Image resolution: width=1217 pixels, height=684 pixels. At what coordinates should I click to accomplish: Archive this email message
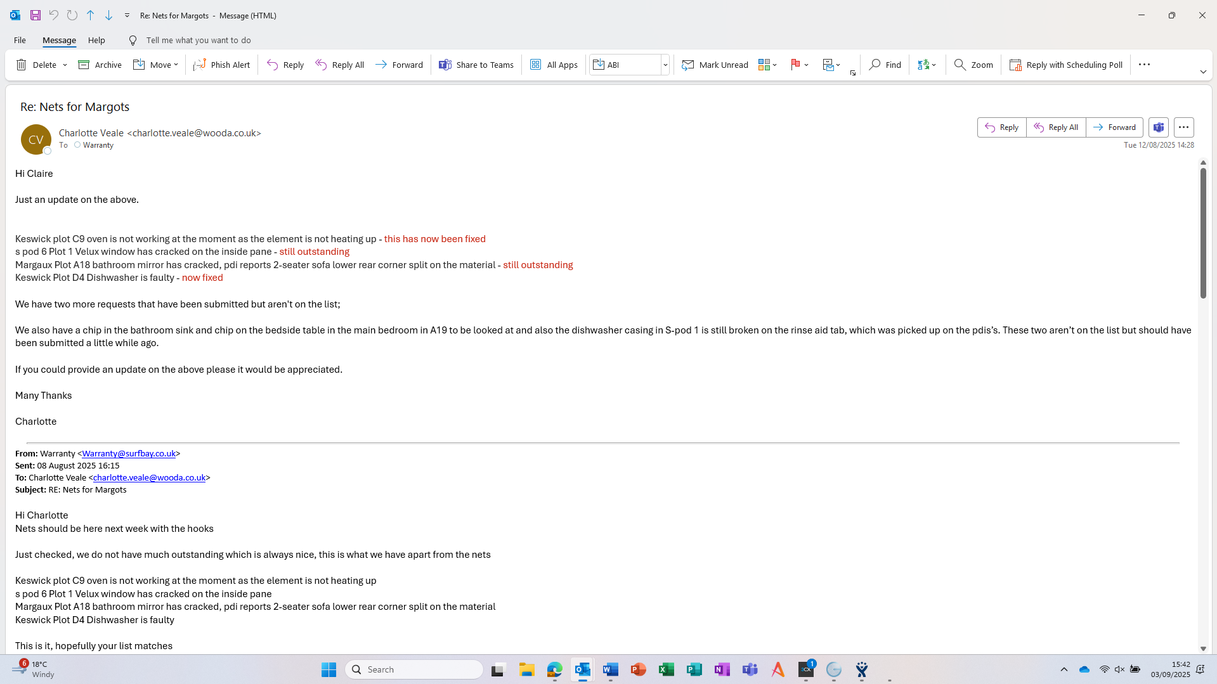coord(100,65)
